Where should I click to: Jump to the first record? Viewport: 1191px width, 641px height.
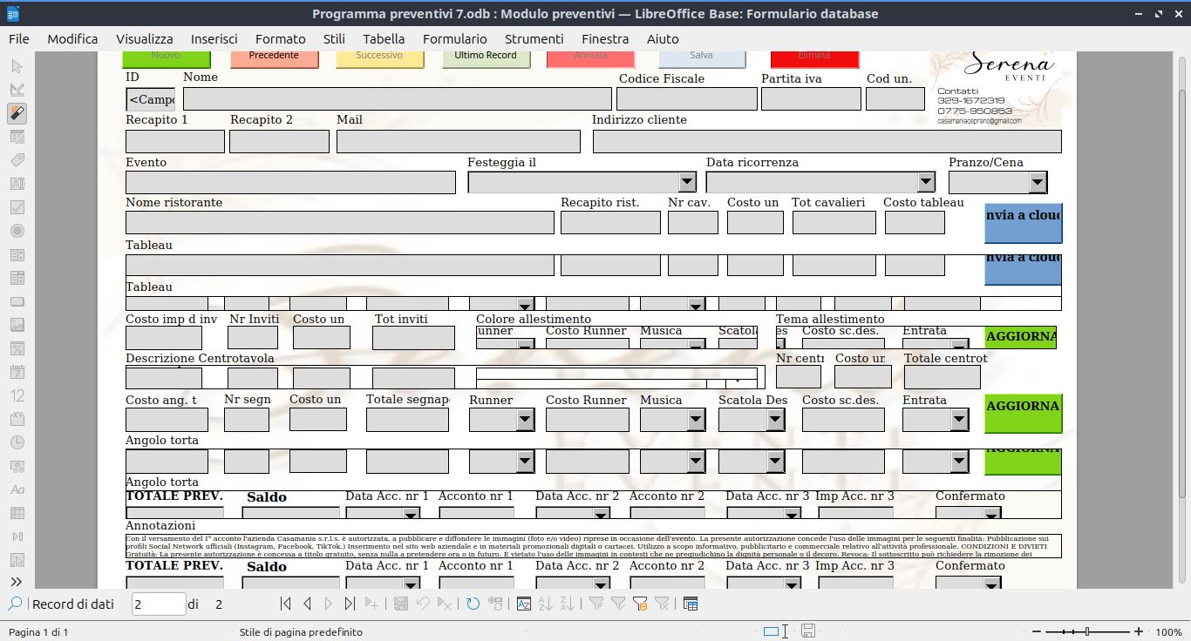tap(285, 604)
